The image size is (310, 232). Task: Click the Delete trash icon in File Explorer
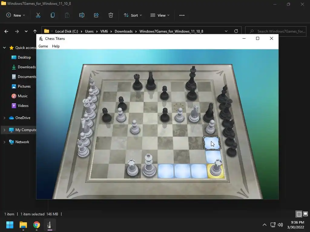111,15
